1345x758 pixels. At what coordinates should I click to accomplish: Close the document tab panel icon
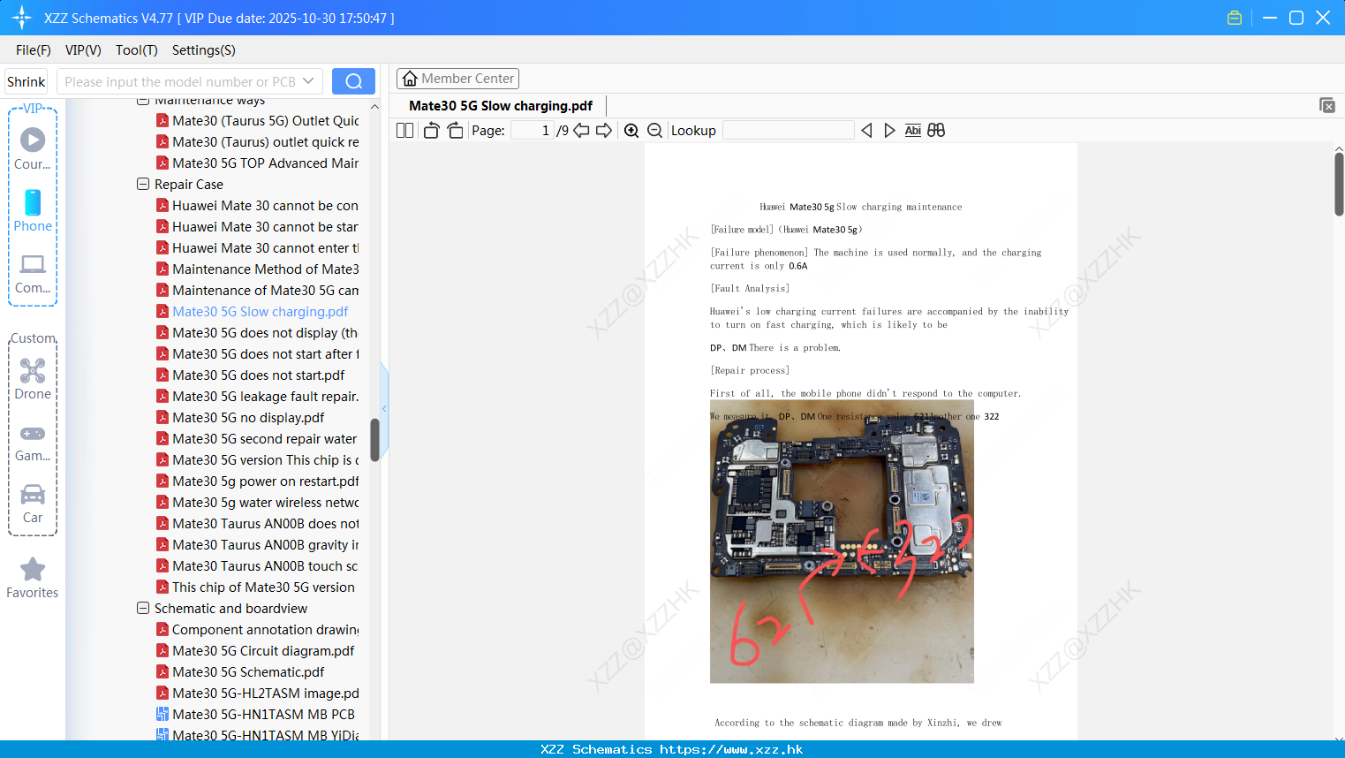tap(1326, 105)
